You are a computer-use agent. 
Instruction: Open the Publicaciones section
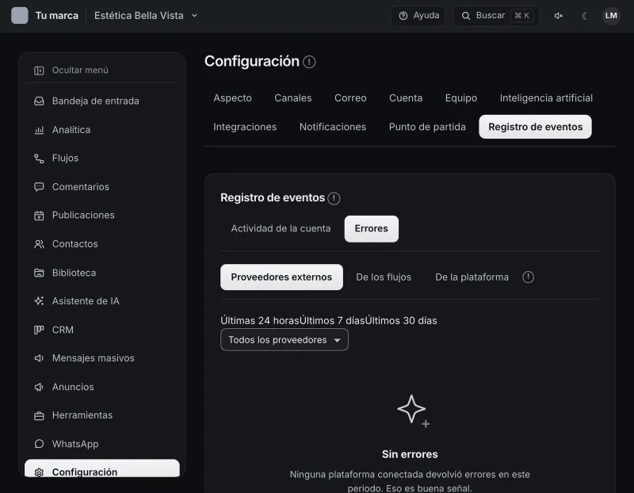tap(102, 215)
